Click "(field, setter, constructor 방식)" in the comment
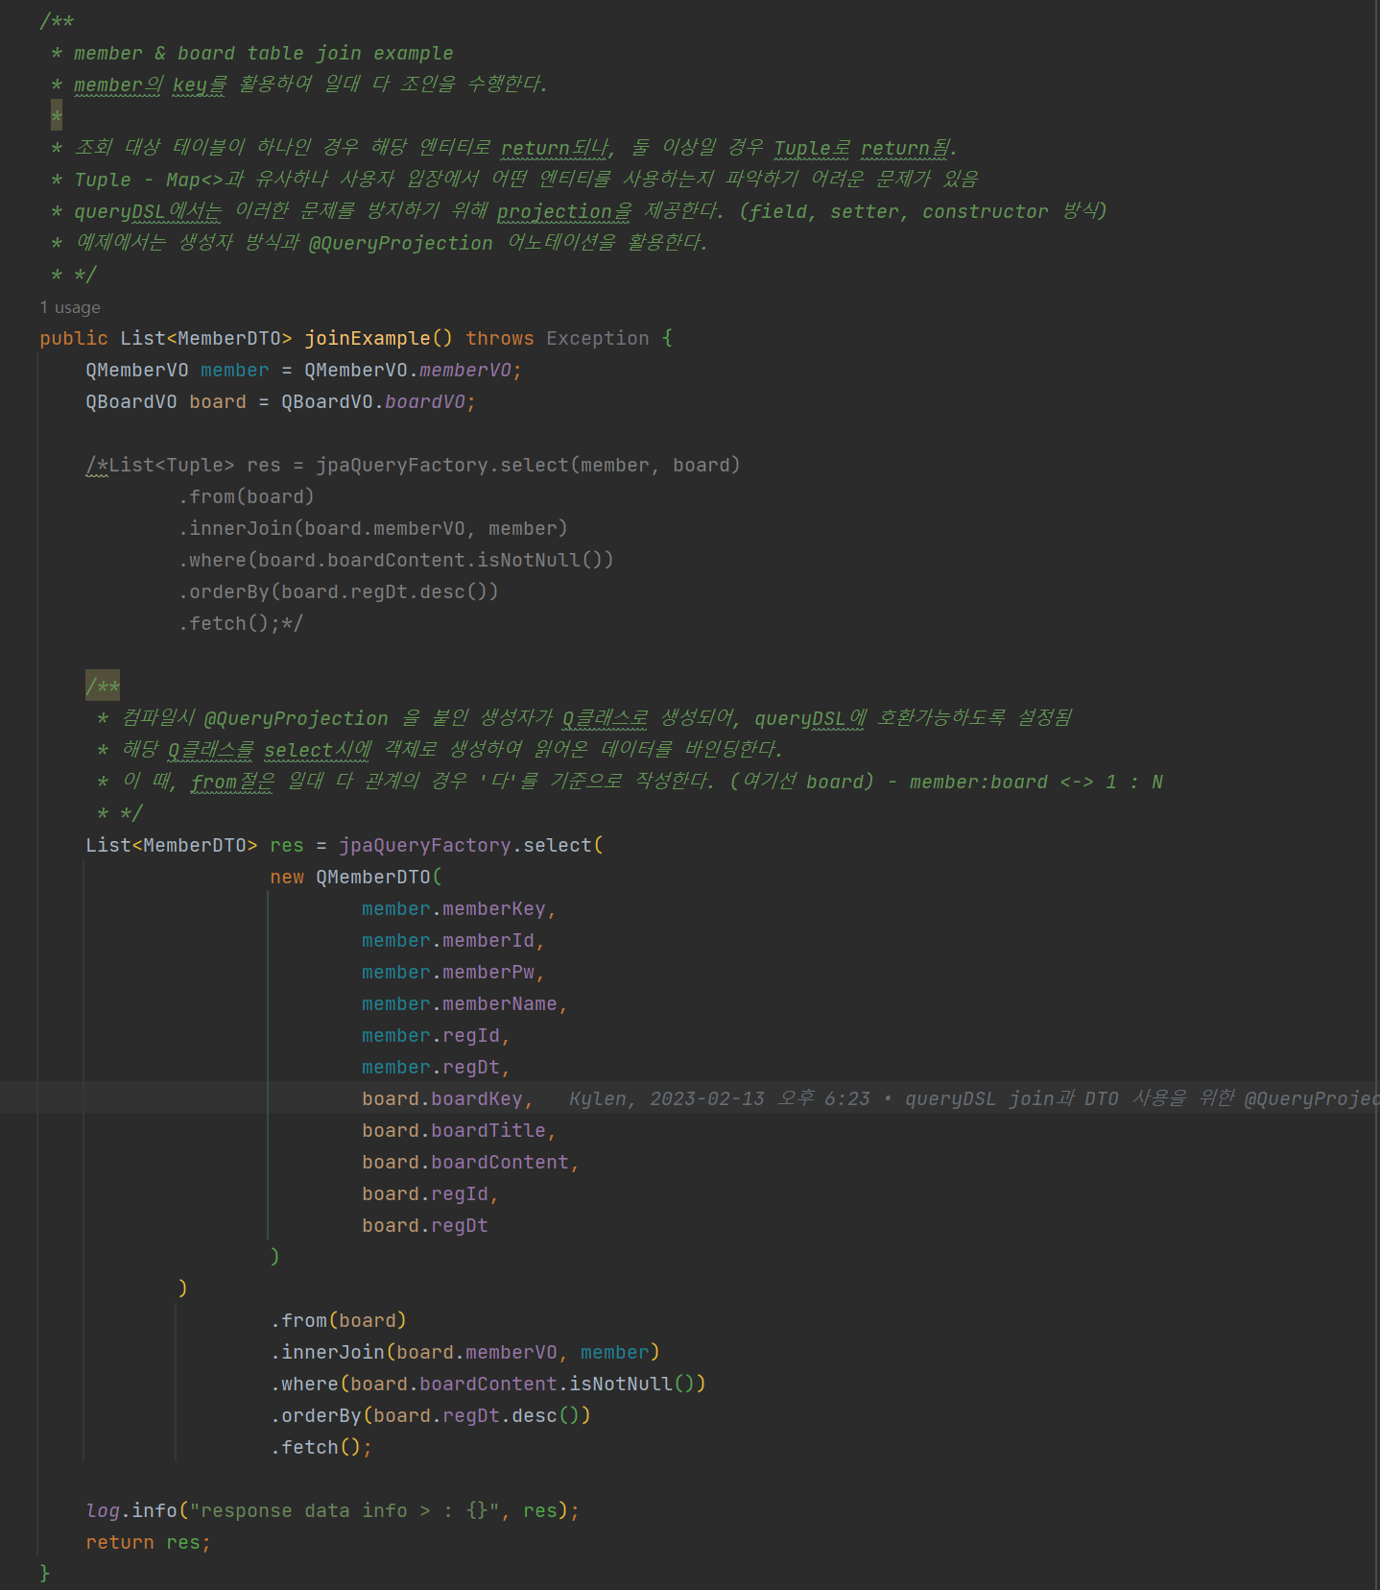The image size is (1380, 1590). click(922, 211)
